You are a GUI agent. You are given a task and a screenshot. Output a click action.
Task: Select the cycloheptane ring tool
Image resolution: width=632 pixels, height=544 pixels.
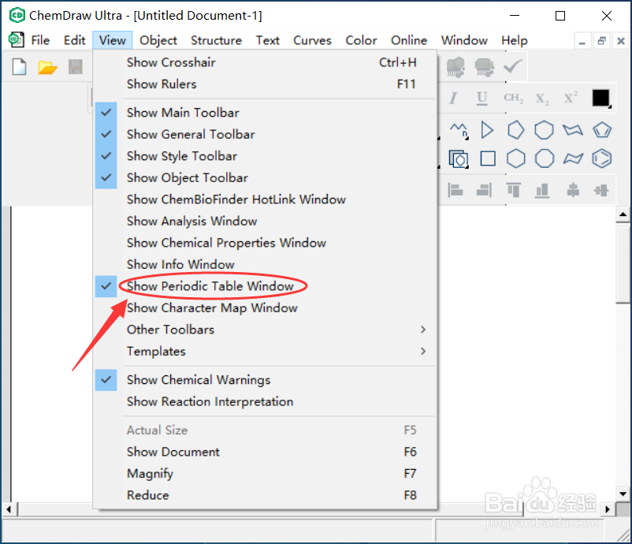pos(544,130)
